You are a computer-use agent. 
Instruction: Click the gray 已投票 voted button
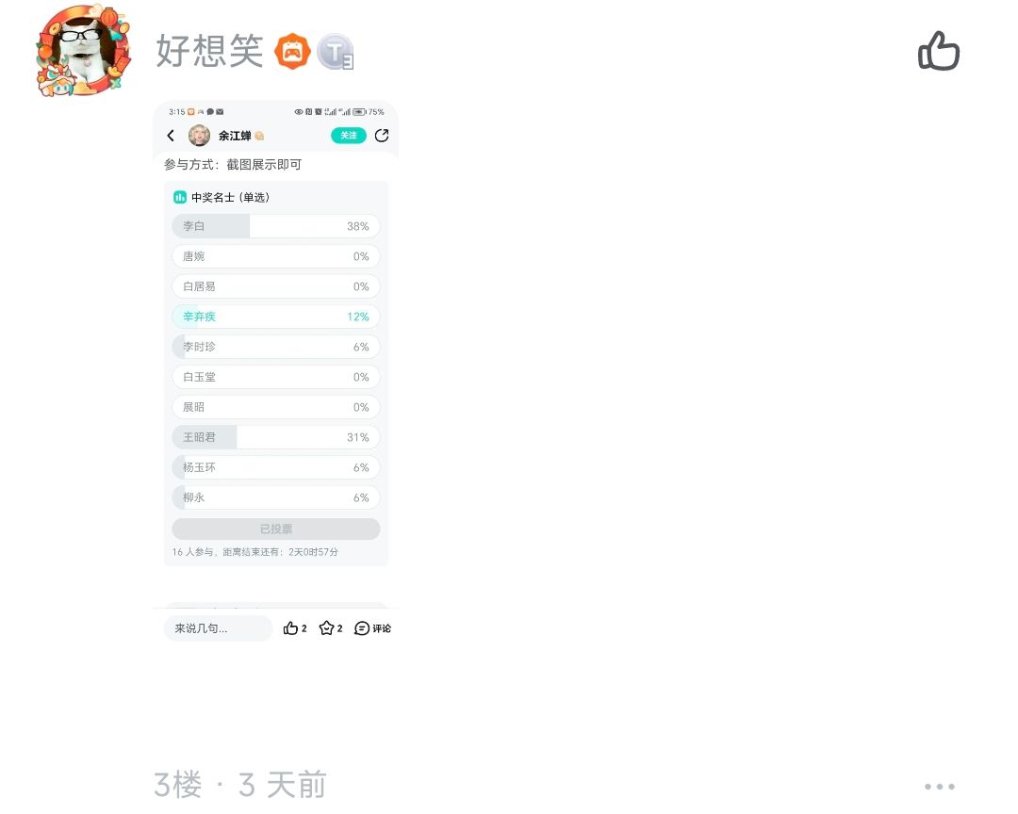276,529
